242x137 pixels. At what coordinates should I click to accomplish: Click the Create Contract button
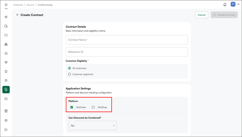pos(224,15)
